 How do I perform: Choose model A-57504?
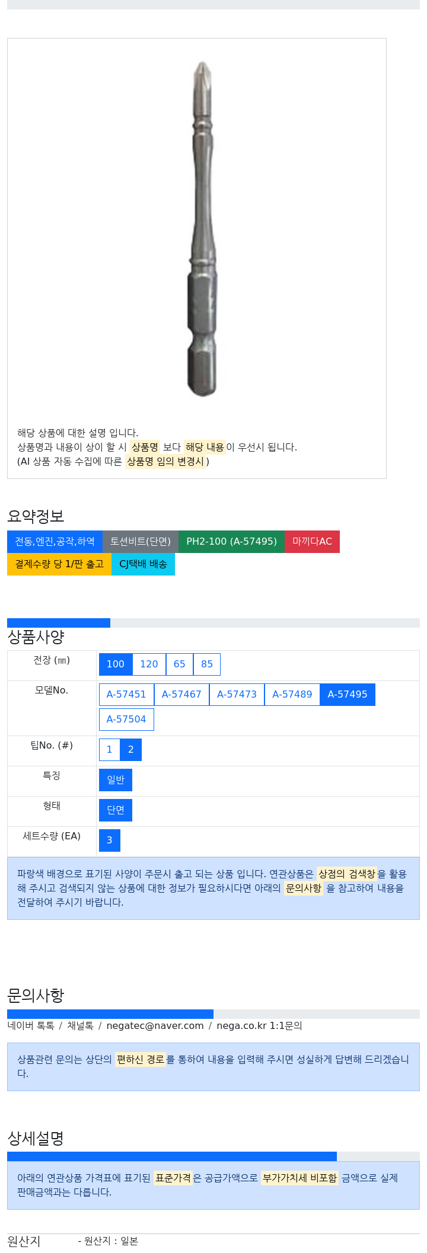[x=126, y=720]
